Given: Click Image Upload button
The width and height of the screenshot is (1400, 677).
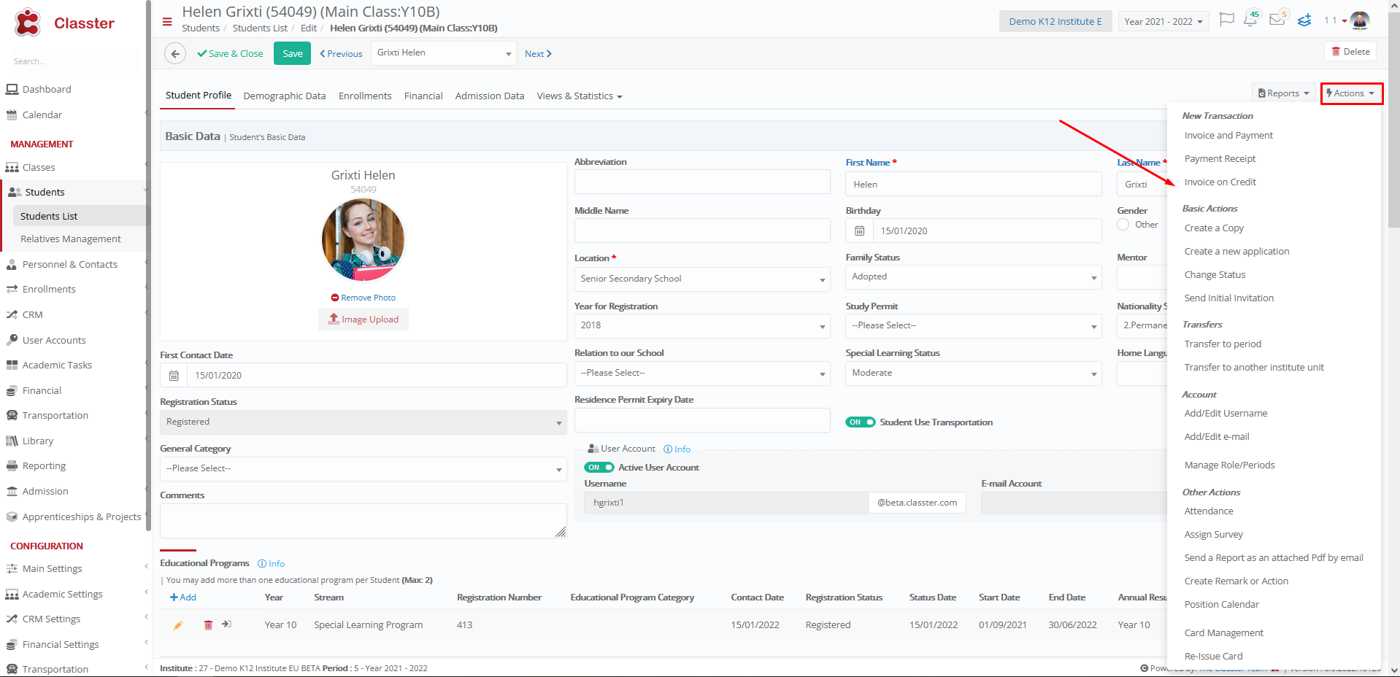Looking at the screenshot, I should (x=364, y=319).
